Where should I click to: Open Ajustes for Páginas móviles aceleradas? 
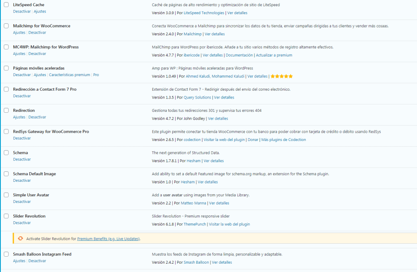coord(40,75)
